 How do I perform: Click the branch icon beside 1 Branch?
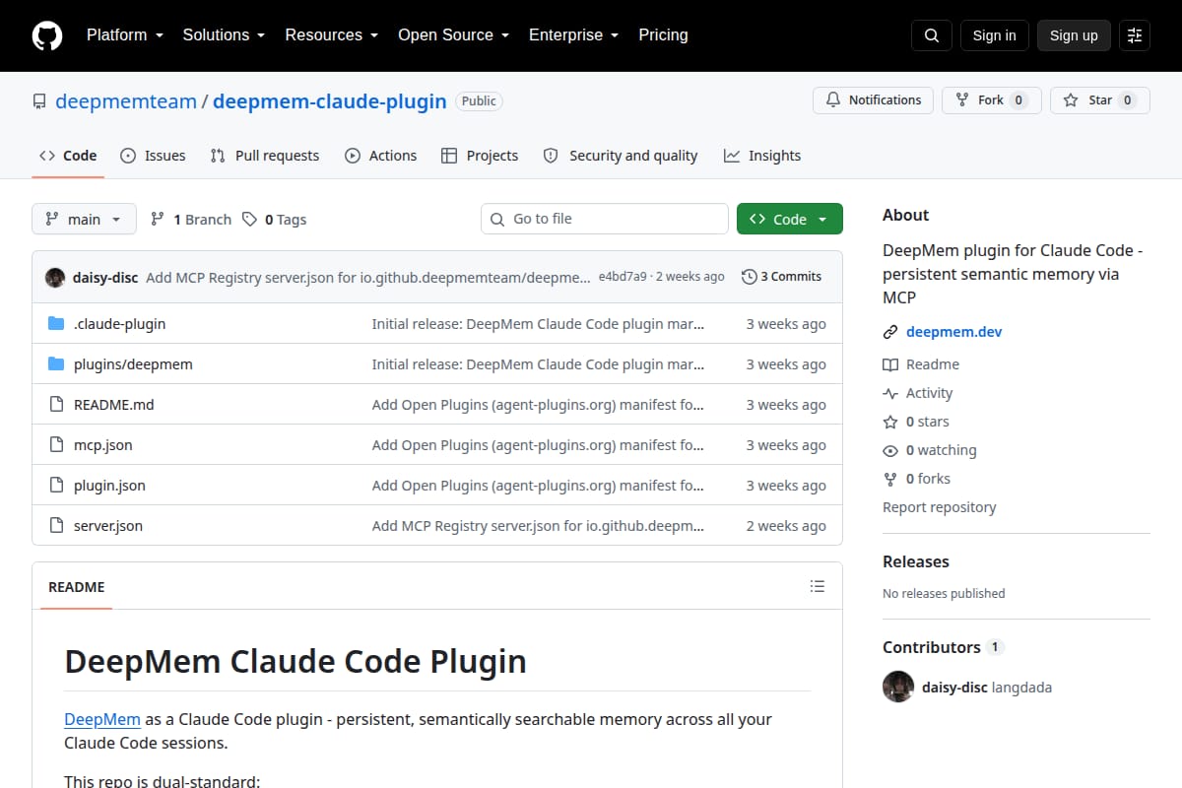pyautogui.click(x=158, y=219)
